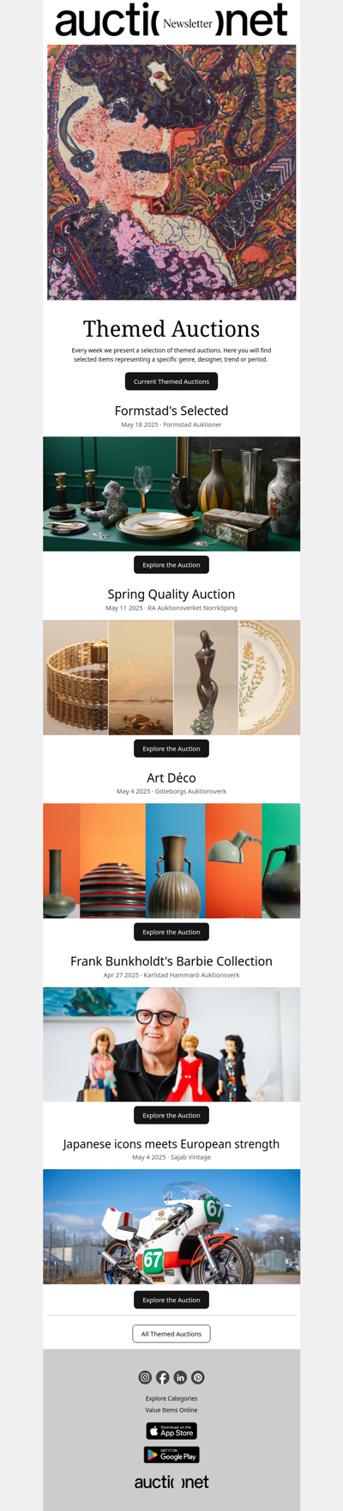
Task: Open the LinkedIn social icon
Action: (180, 1377)
